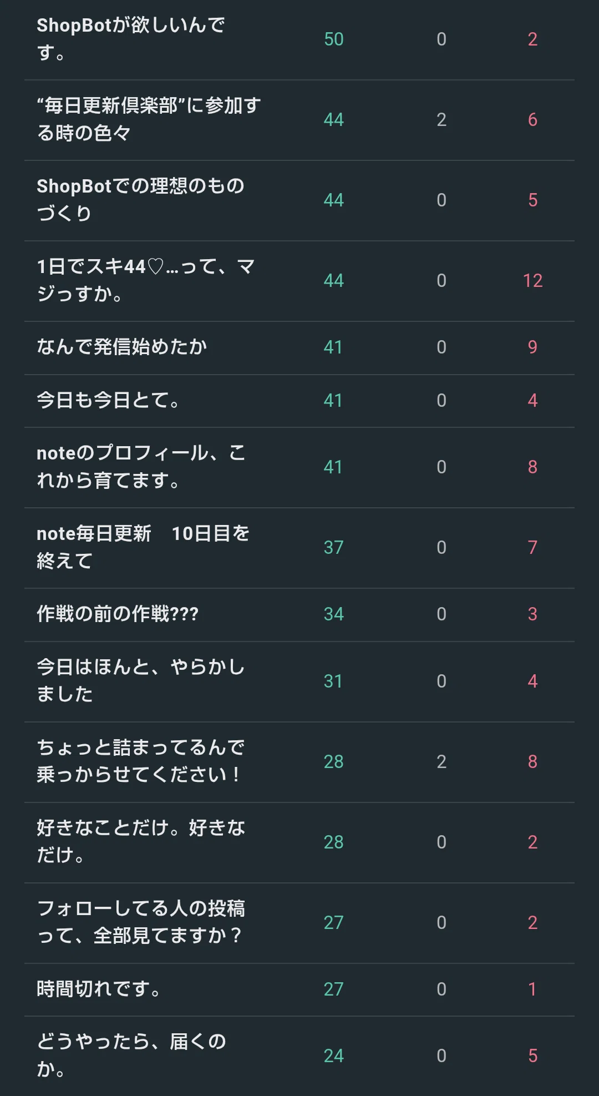Viewport: 599px width, 1096px height.
Task: Open 'どうやったら、届くのか。' article
Action: [131, 1055]
